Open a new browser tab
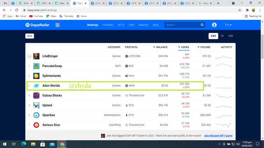The height and width of the screenshot is (148, 264). 218,3
